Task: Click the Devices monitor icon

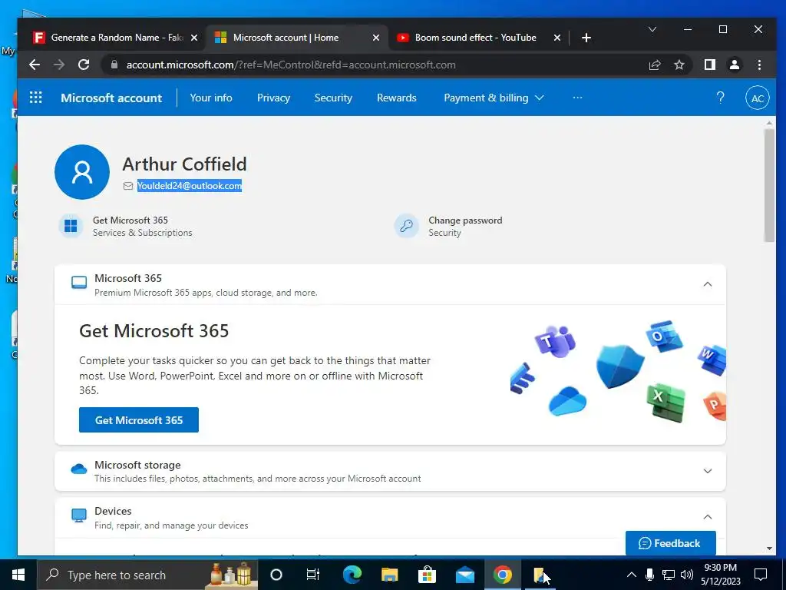Action: [x=79, y=515]
